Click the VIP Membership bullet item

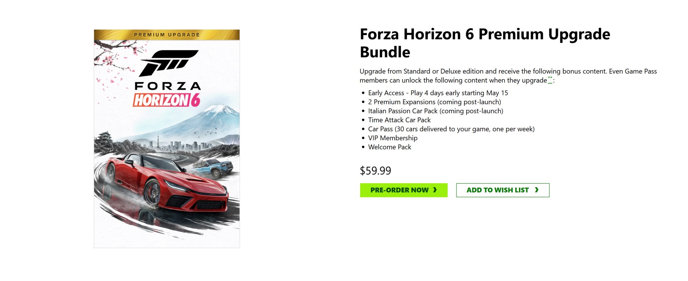[x=393, y=138]
